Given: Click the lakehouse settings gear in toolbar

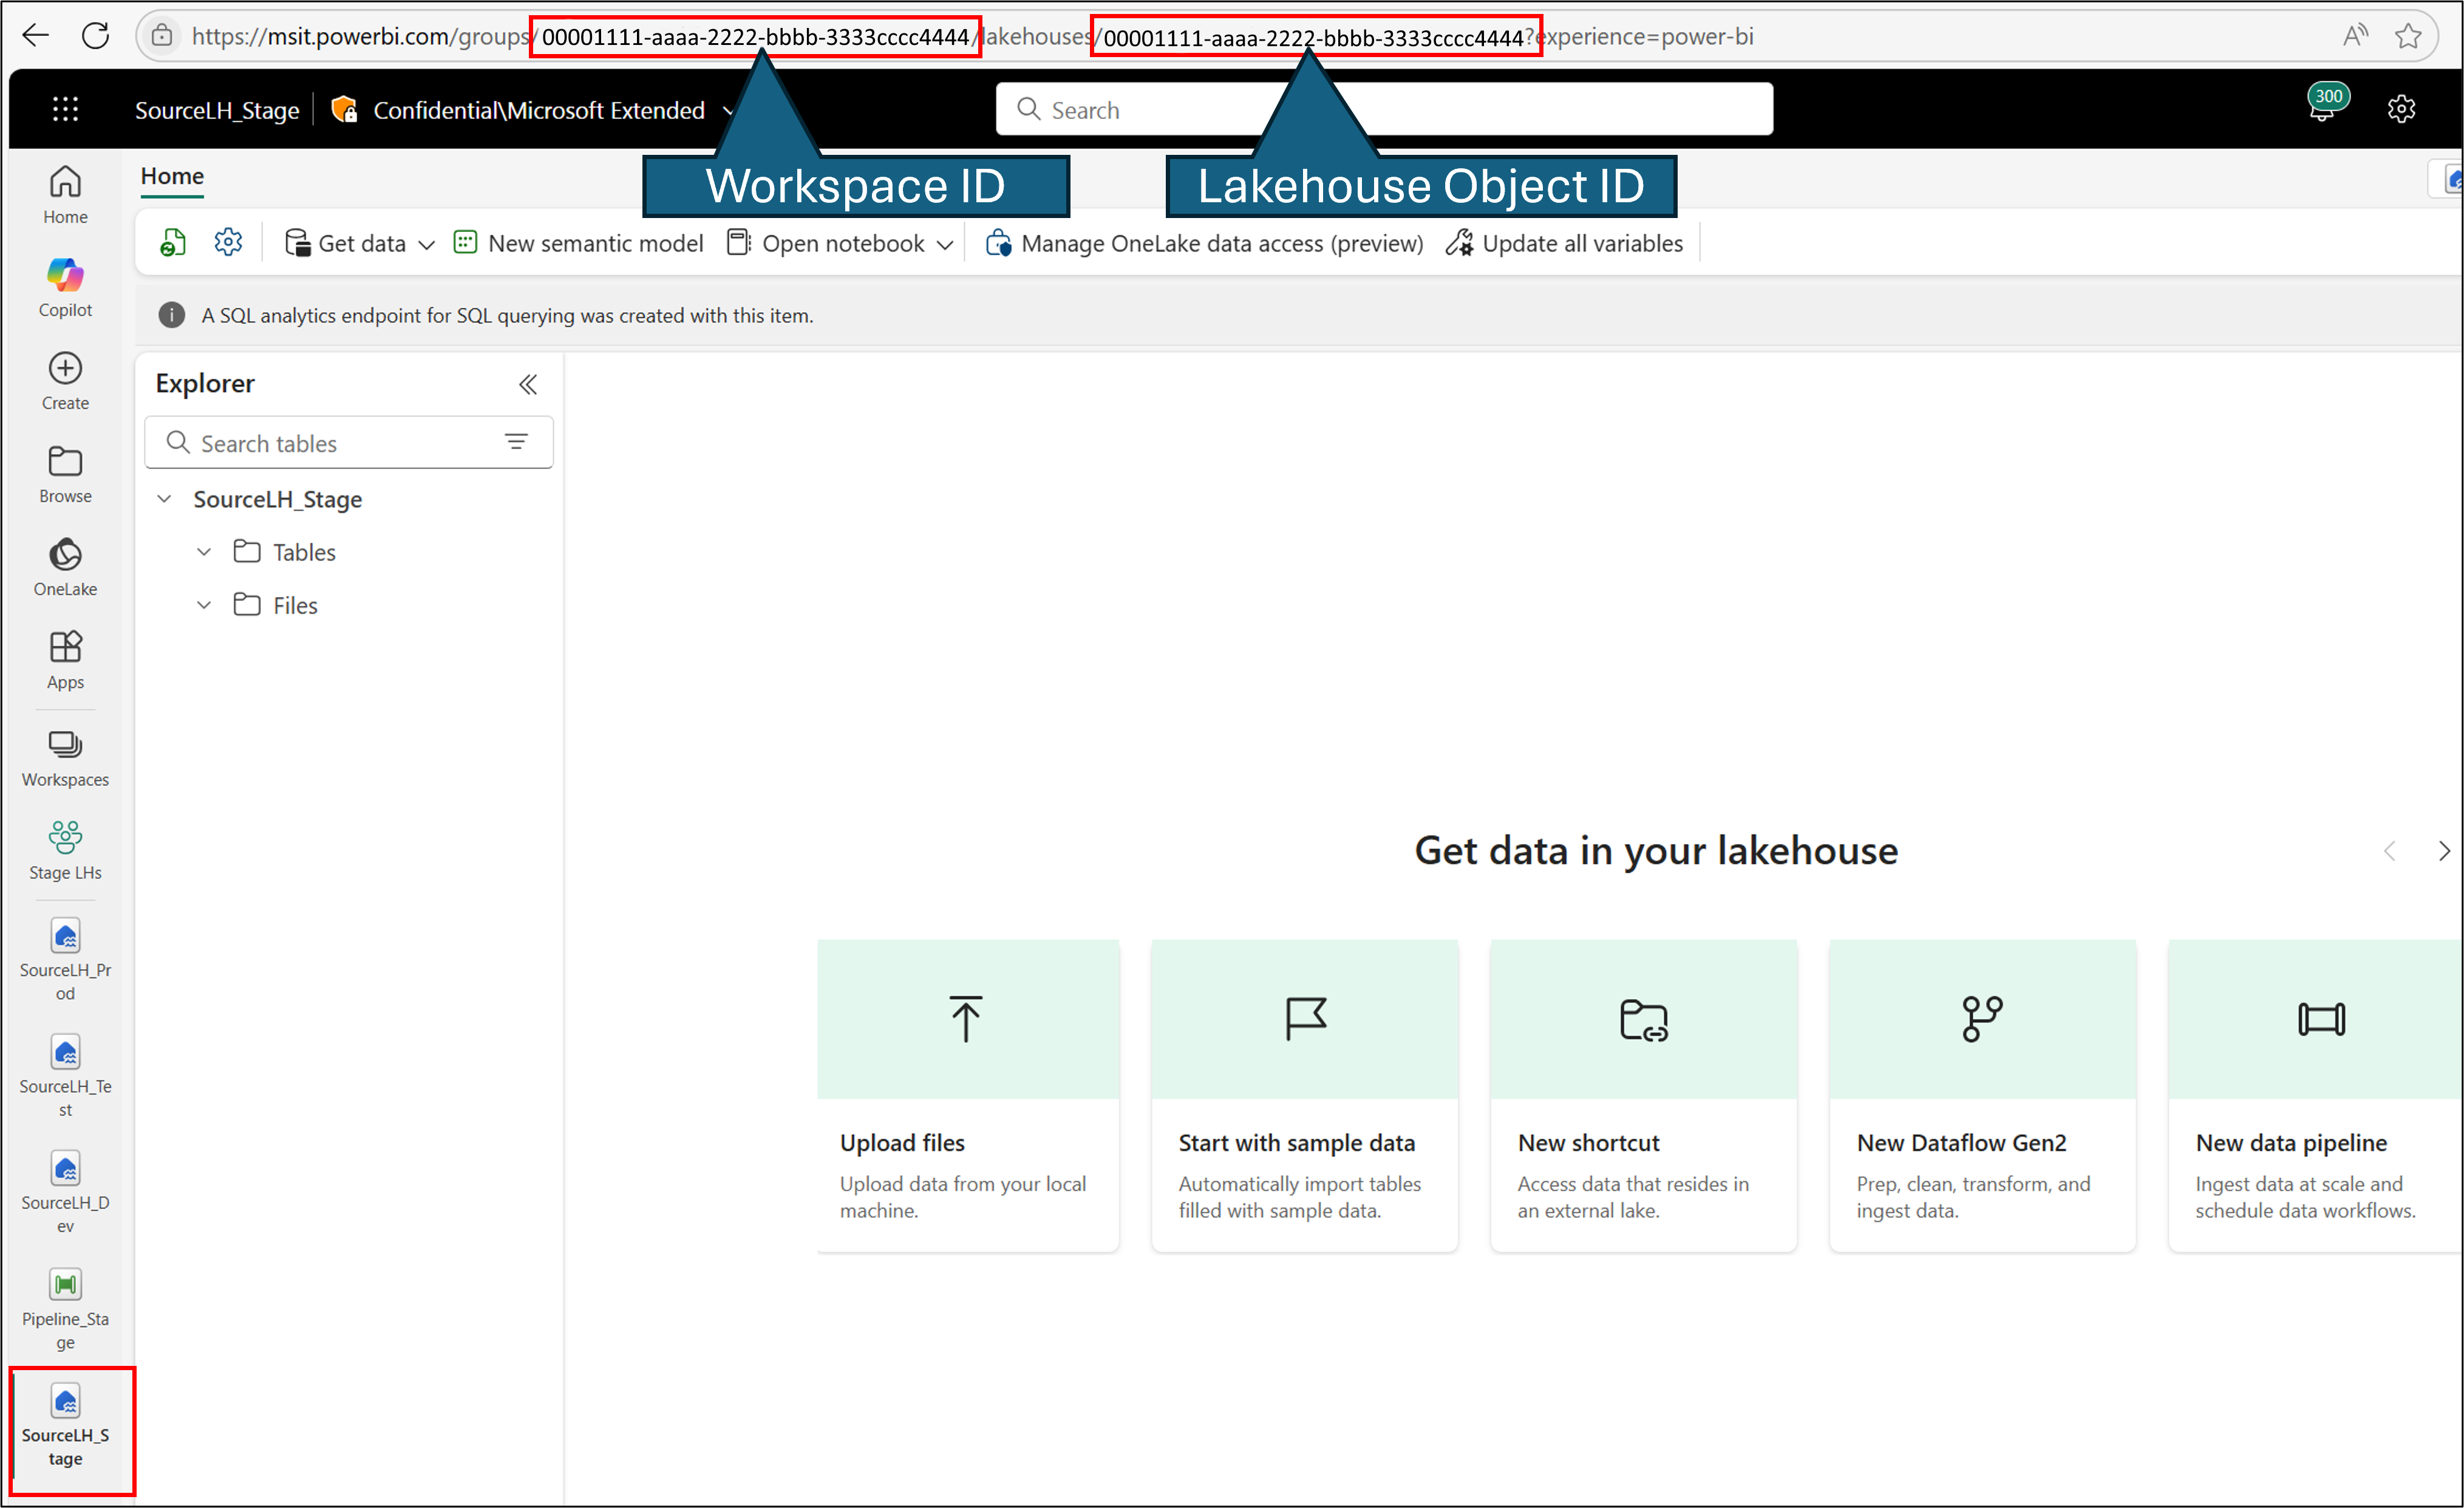Looking at the screenshot, I should click(228, 242).
